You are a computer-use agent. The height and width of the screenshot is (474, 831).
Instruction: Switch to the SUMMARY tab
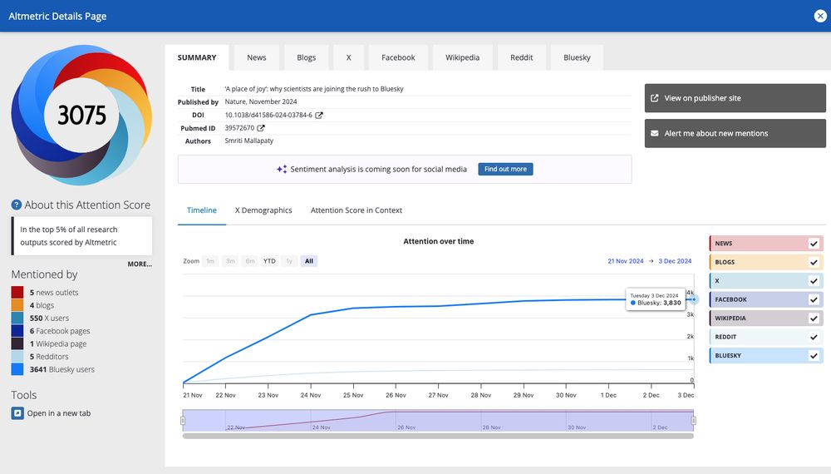point(197,57)
